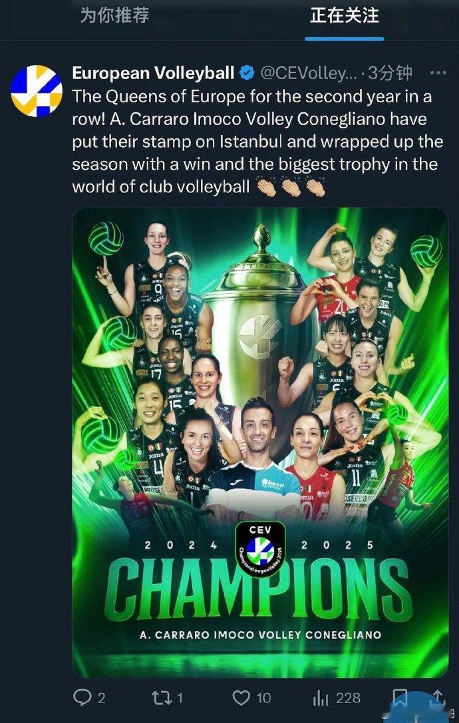
Task: Open European Volleyball account name
Action: (x=153, y=73)
